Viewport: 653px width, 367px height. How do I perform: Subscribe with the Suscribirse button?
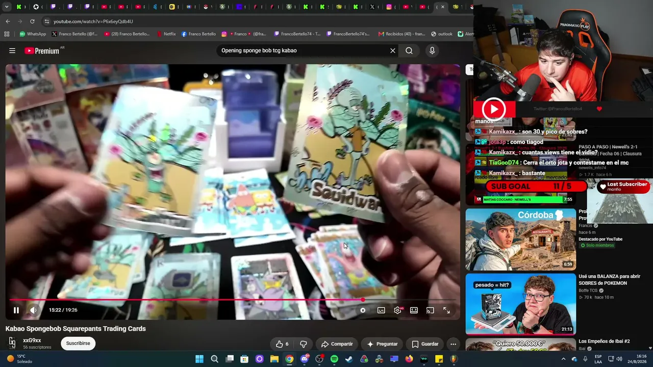click(x=78, y=344)
